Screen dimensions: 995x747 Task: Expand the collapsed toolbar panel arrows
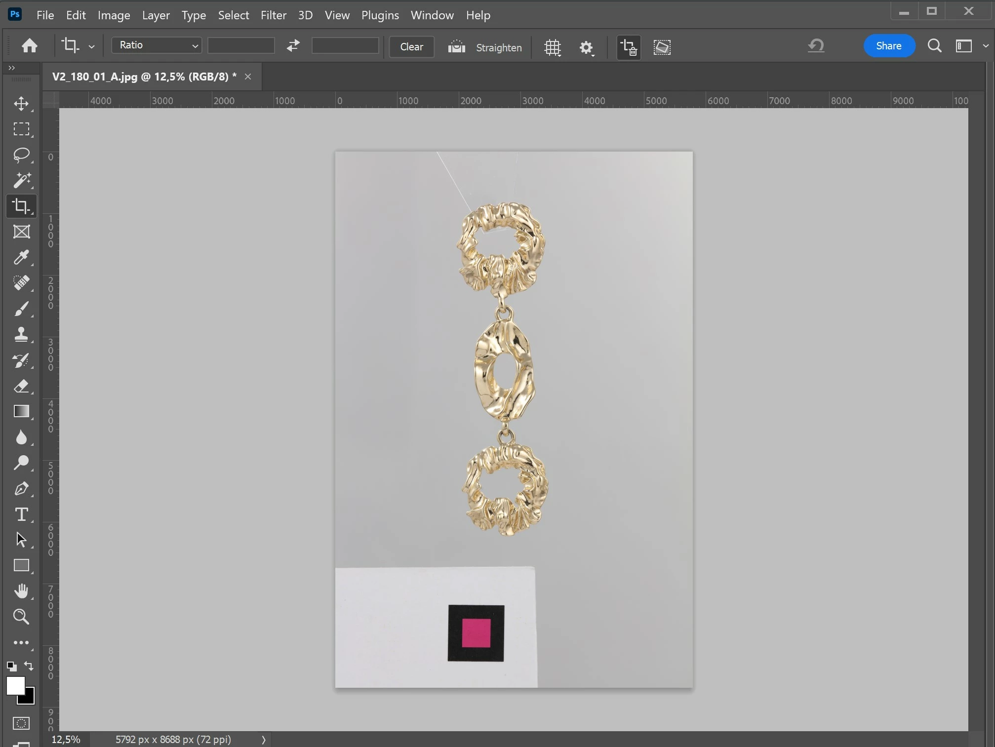tap(12, 68)
